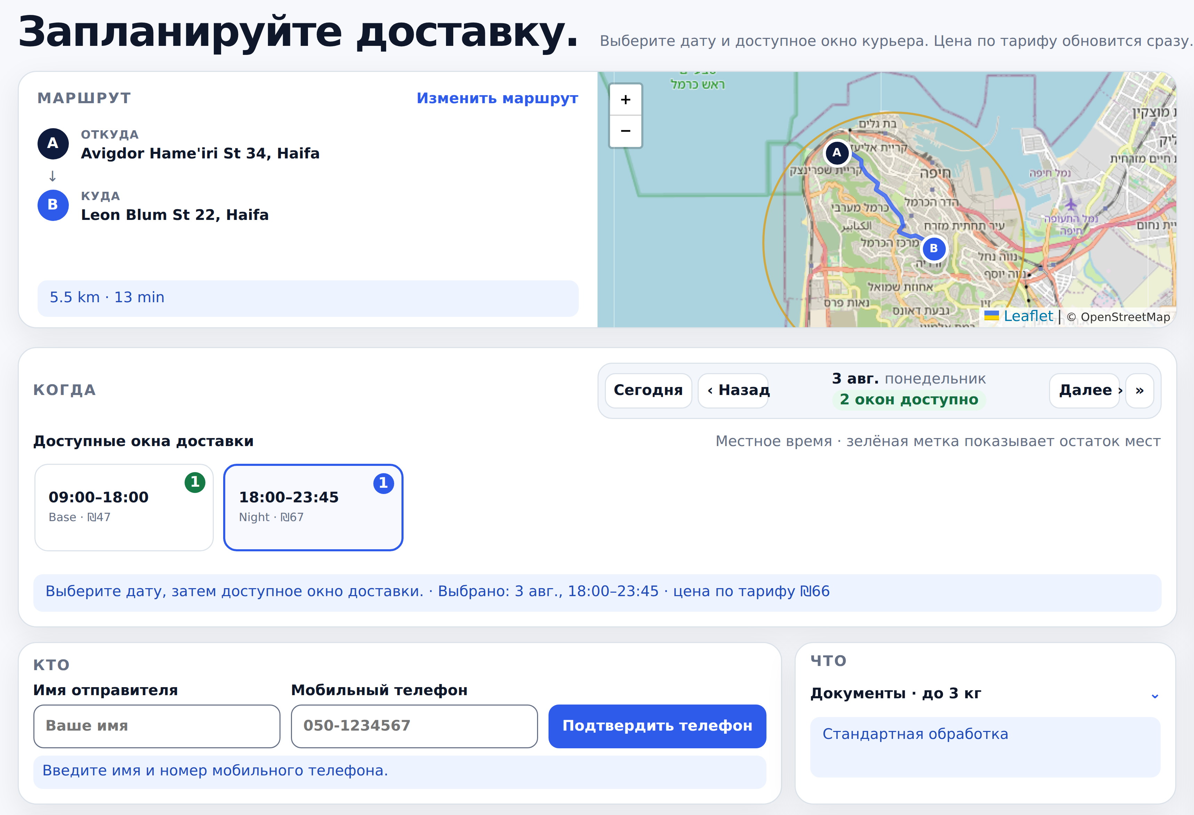Viewport: 1194px width, 815px height.
Task: Click the green remaining-slots badge on 09:00–18:00
Action: click(195, 482)
